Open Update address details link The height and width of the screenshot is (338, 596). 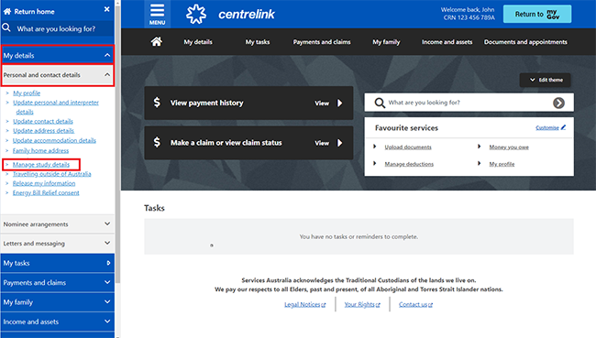click(44, 131)
